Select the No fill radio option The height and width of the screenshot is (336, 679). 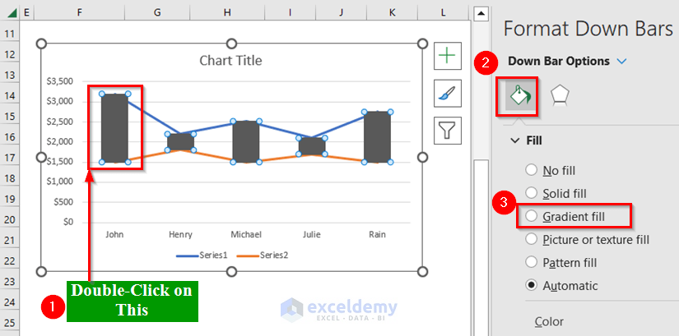532,170
